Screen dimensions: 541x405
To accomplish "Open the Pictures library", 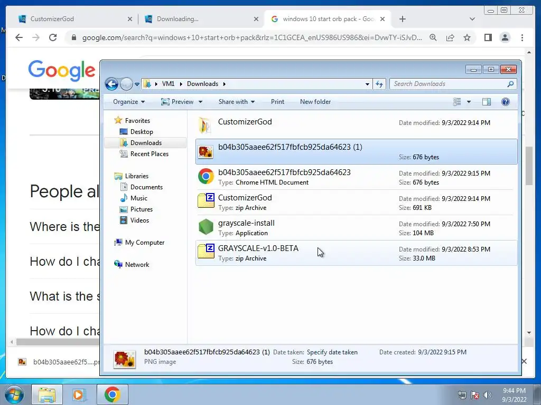I will point(142,209).
